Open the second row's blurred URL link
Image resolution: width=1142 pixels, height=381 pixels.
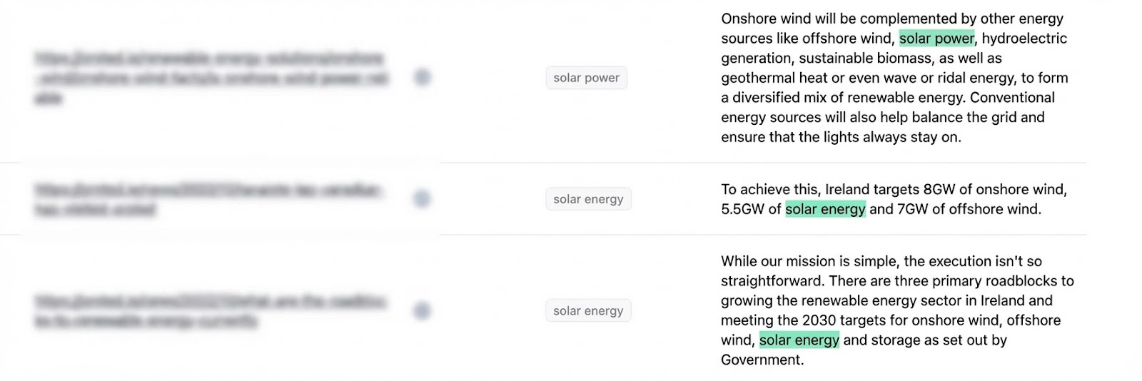(x=207, y=200)
